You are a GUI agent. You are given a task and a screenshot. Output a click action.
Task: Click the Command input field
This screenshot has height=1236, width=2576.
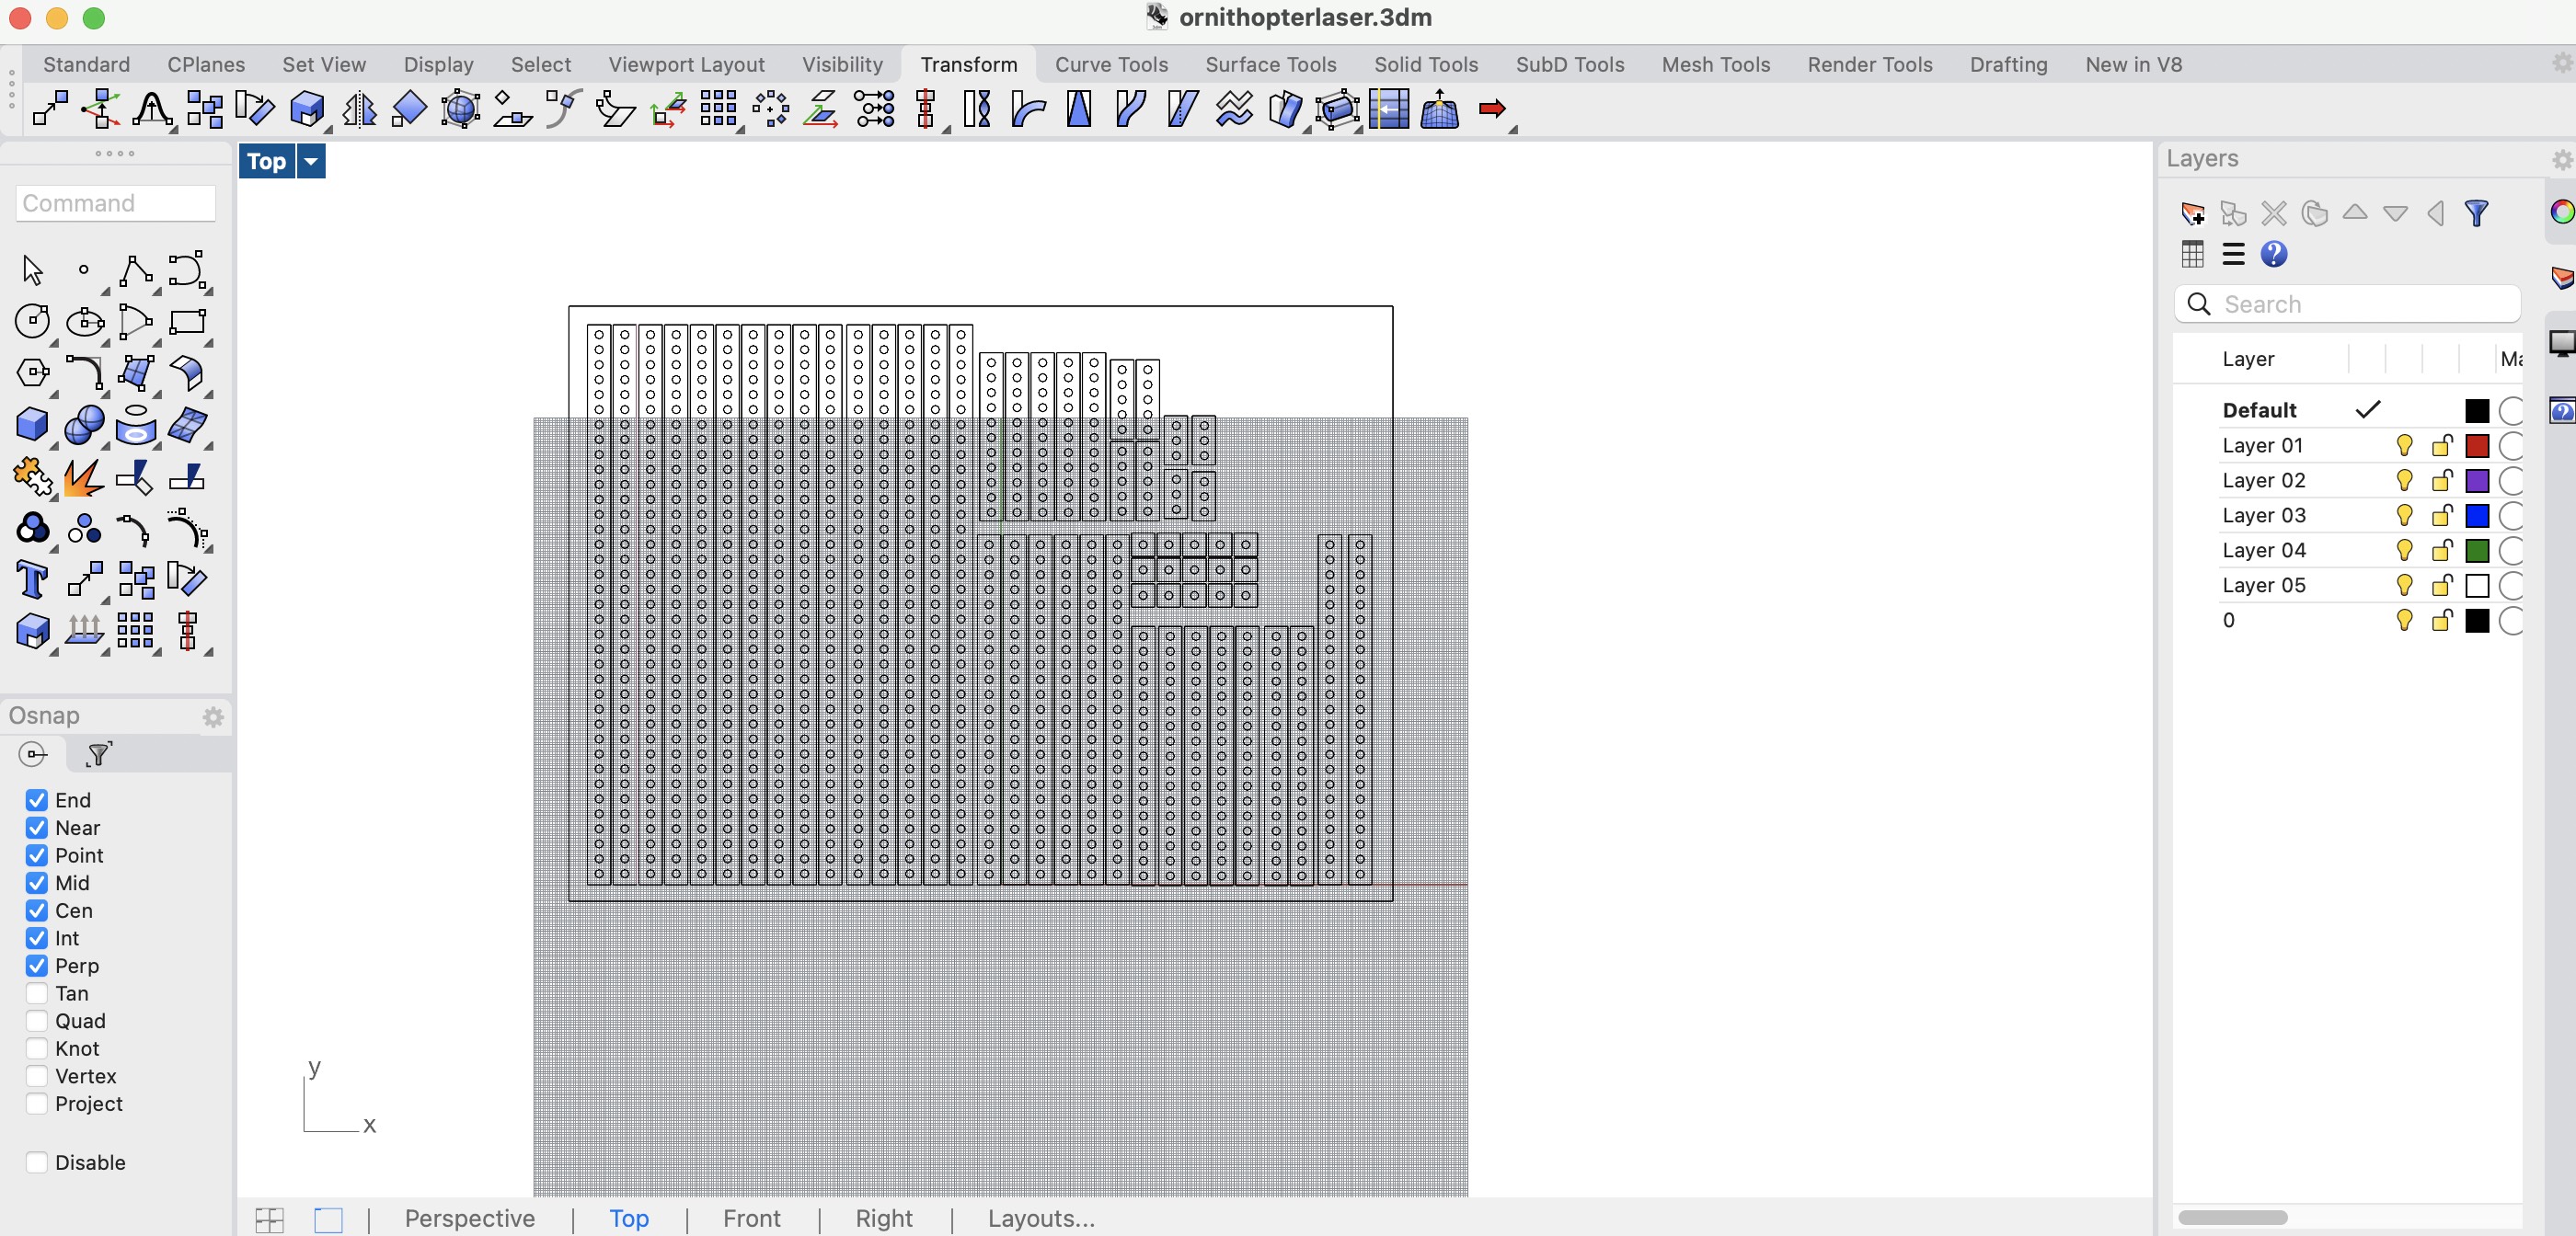click(116, 203)
